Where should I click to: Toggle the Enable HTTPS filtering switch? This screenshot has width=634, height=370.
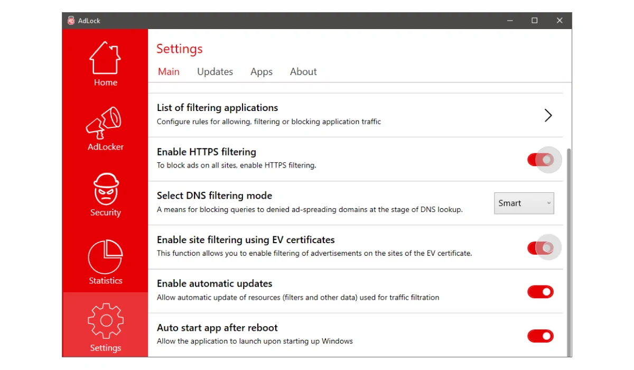coord(540,159)
